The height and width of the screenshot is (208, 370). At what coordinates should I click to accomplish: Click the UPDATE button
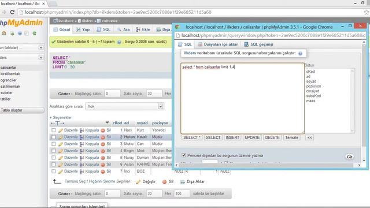point(252,138)
